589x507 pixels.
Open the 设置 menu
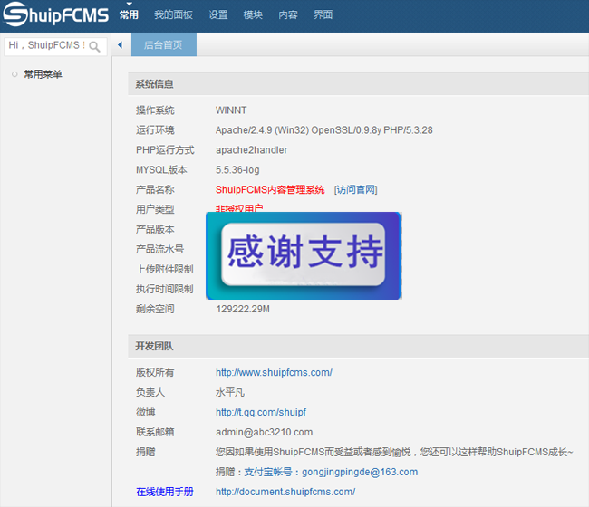point(217,14)
